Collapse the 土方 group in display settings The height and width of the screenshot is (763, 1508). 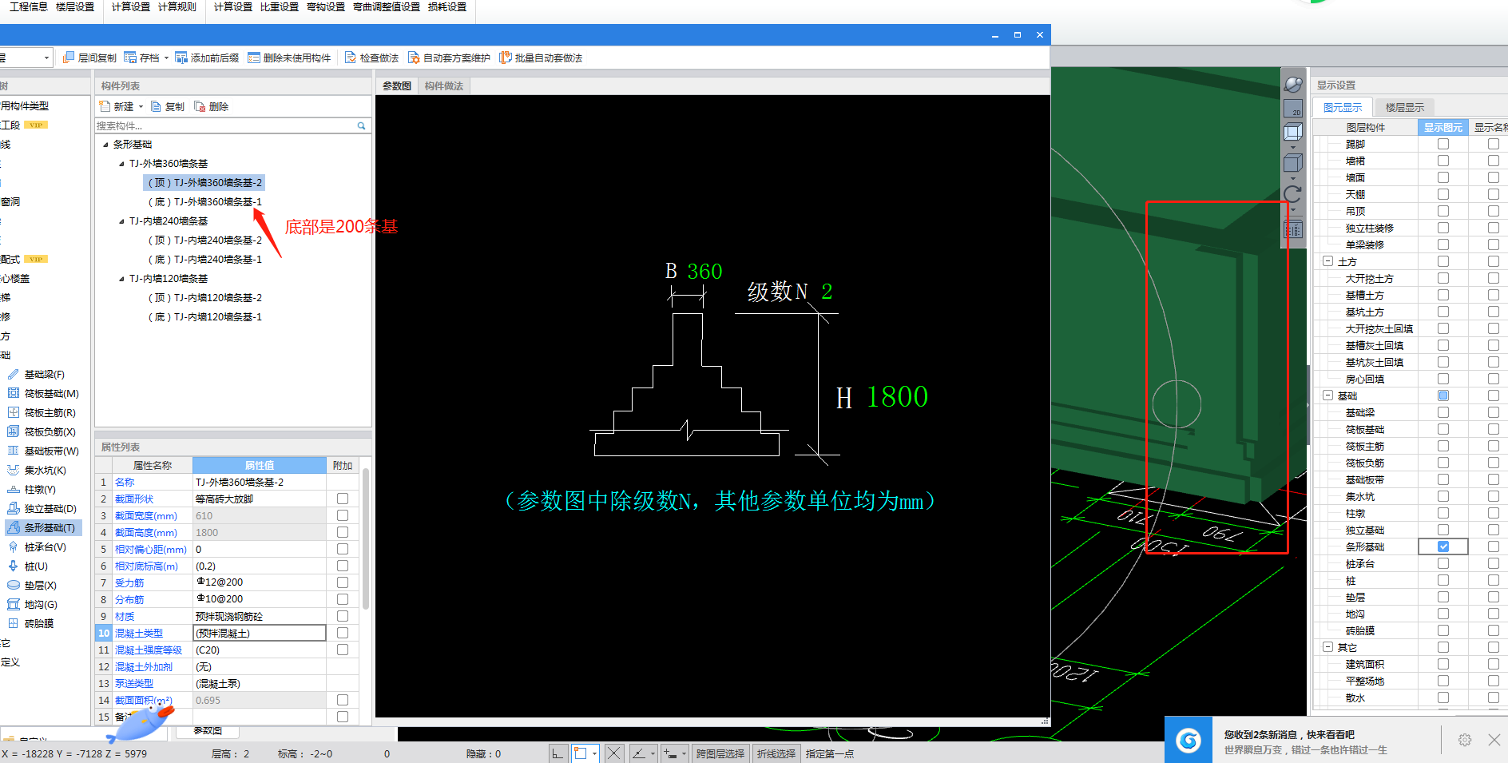[1327, 261]
